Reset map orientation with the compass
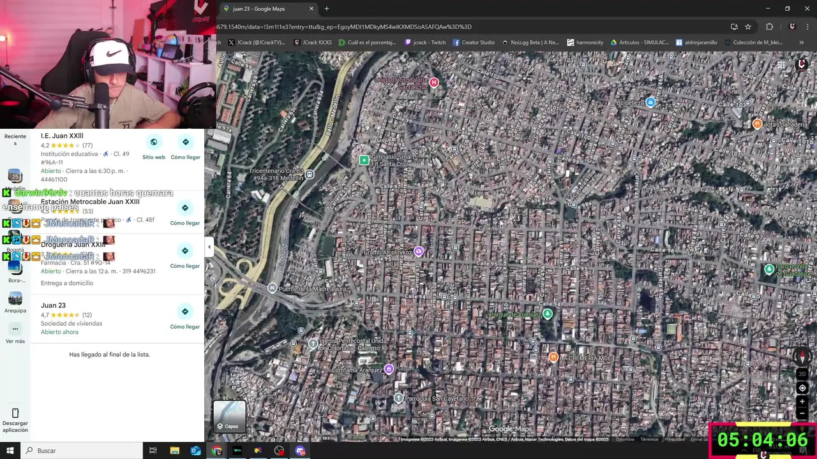This screenshot has height=459, width=817. click(802, 357)
